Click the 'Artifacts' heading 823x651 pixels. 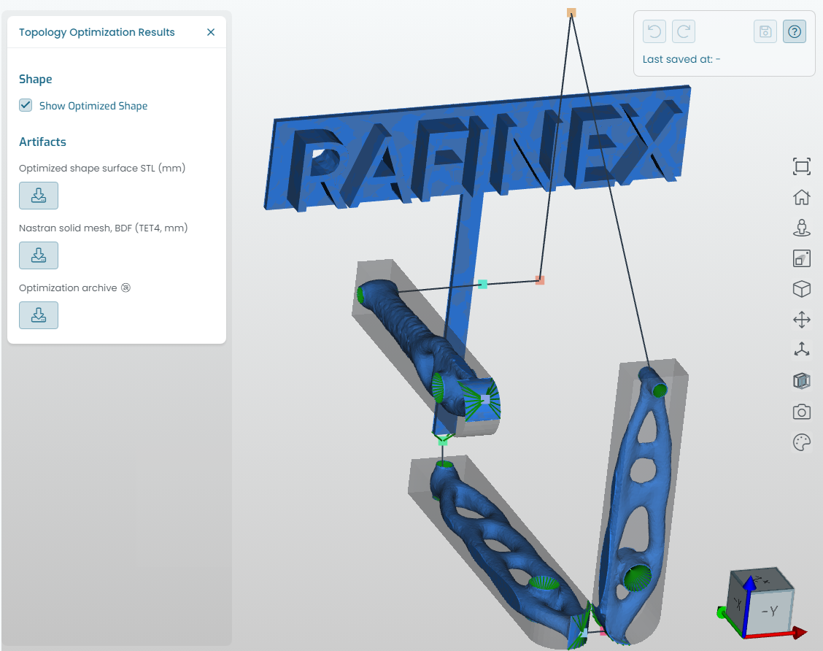[42, 142]
